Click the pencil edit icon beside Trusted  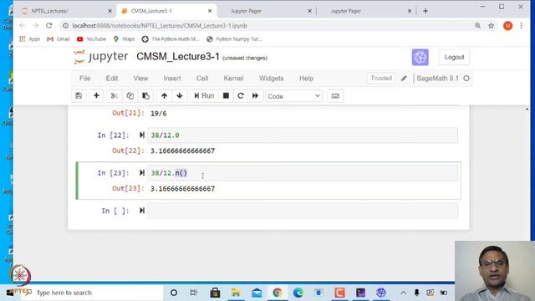coord(404,78)
